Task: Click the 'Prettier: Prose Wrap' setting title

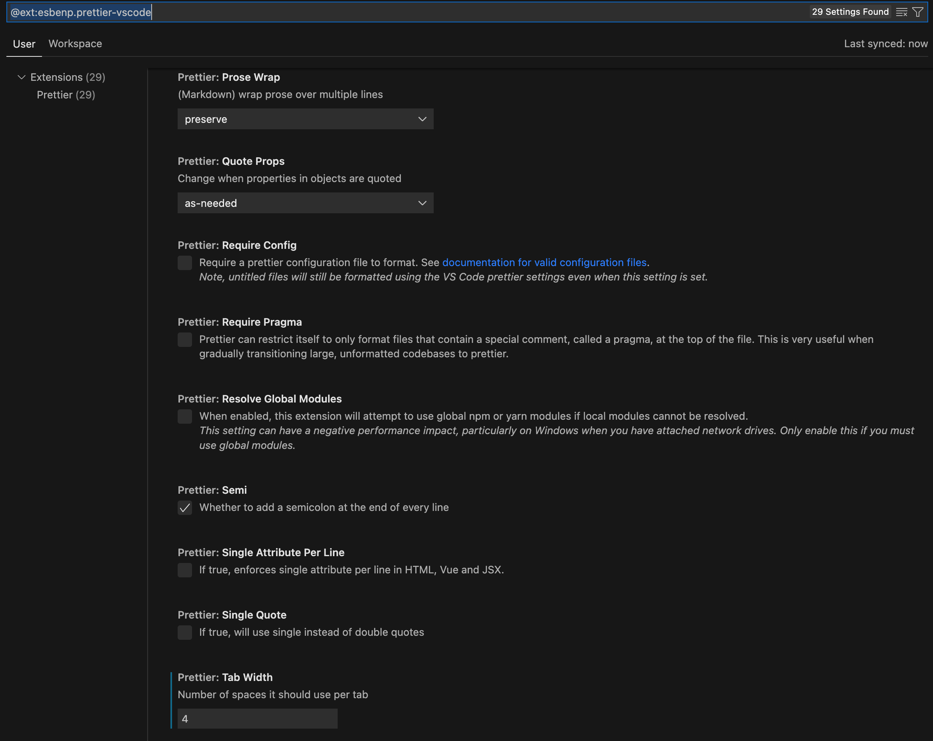Action: (229, 77)
